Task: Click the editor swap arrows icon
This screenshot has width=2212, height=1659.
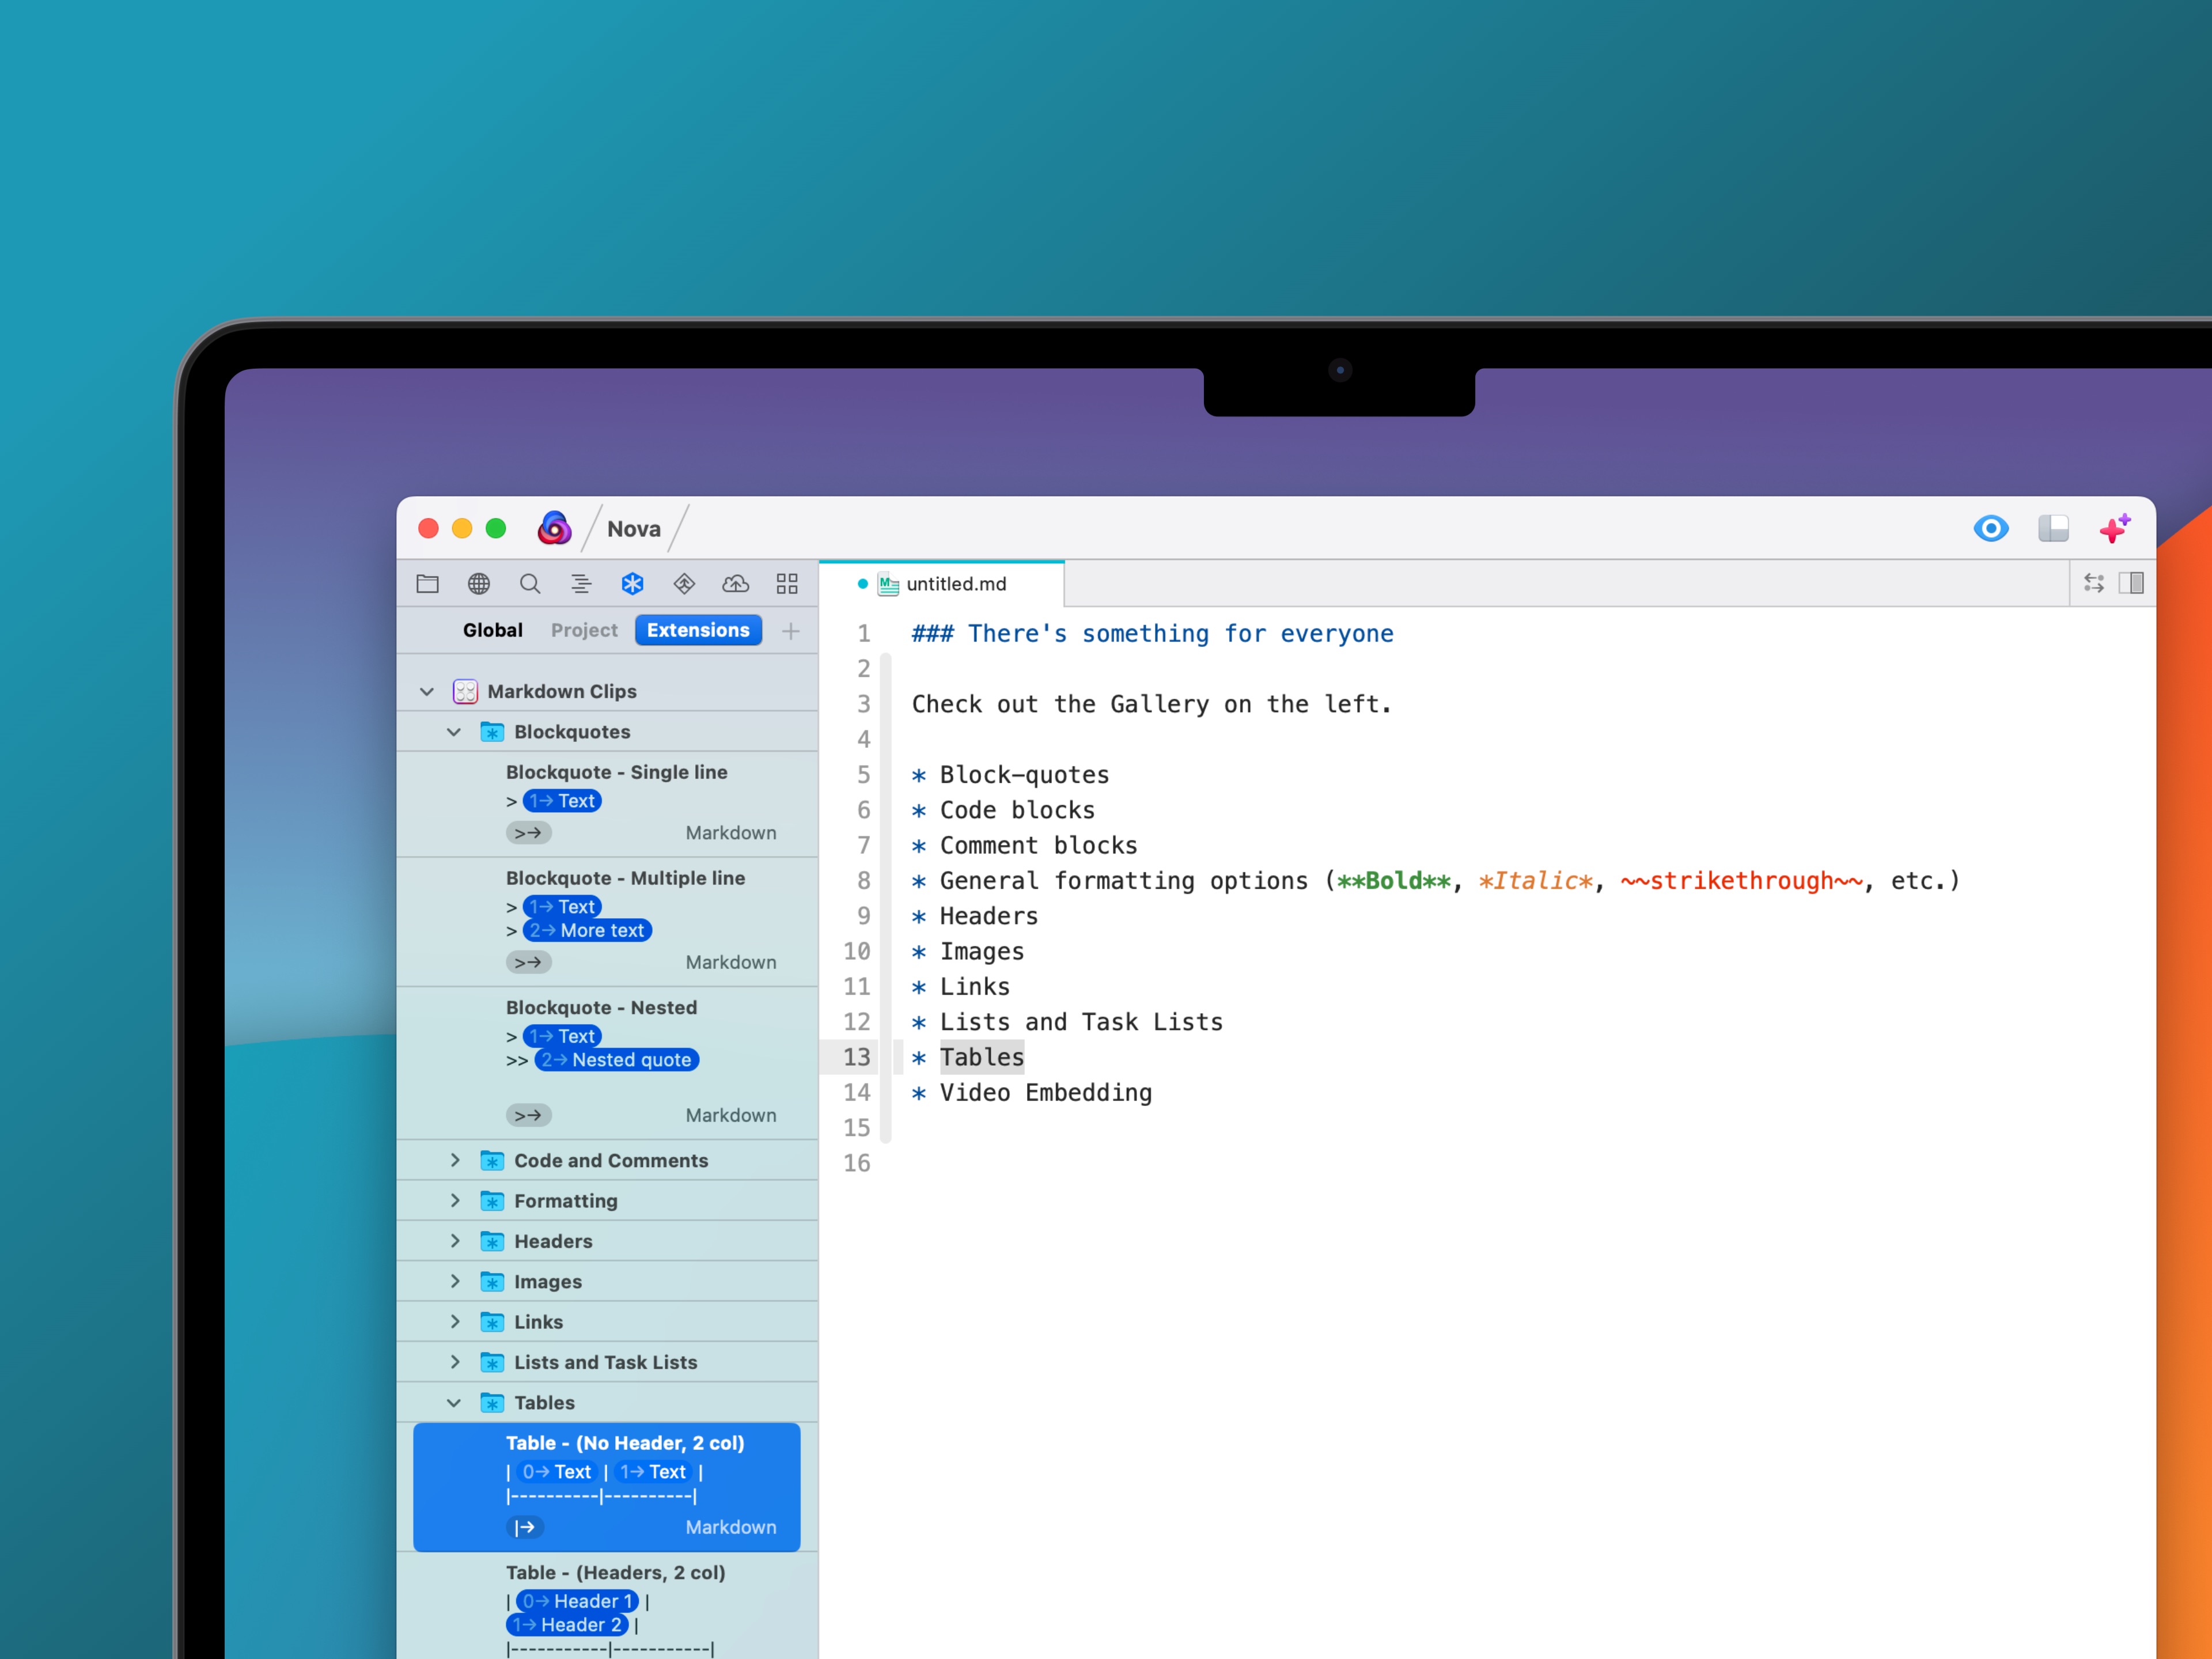Action: coord(2094,583)
